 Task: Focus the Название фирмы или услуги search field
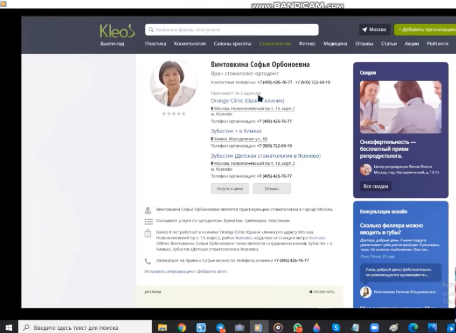[x=232, y=30]
